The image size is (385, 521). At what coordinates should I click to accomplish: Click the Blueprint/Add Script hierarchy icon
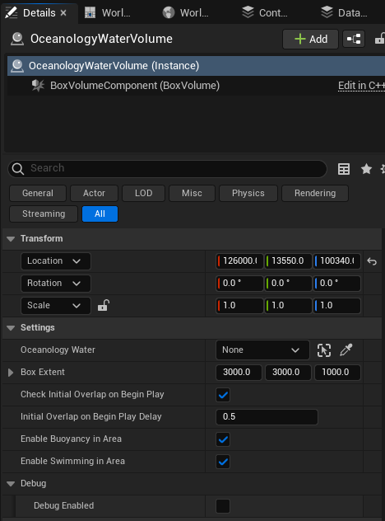point(354,40)
